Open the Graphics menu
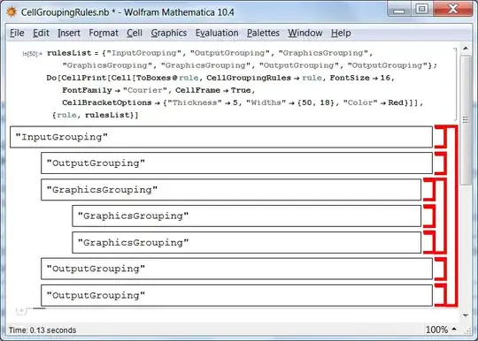This screenshot has height=341, width=478. tap(169, 33)
